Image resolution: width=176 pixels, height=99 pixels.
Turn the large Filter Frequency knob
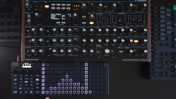107,51
